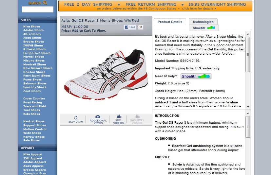This screenshot has width=271, height=175.
Task: Filter by Narrow Shoes
Action: click(34, 137)
